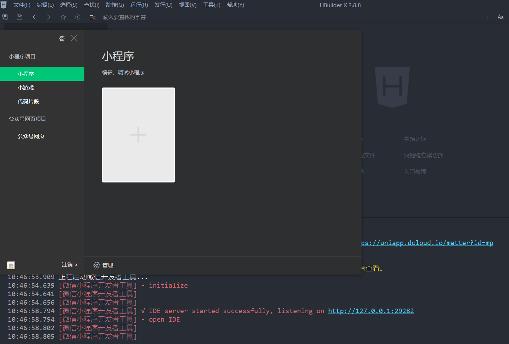Click the save file toolbar icon
The width and height of the screenshot is (509, 344).
tap(19, 17)
